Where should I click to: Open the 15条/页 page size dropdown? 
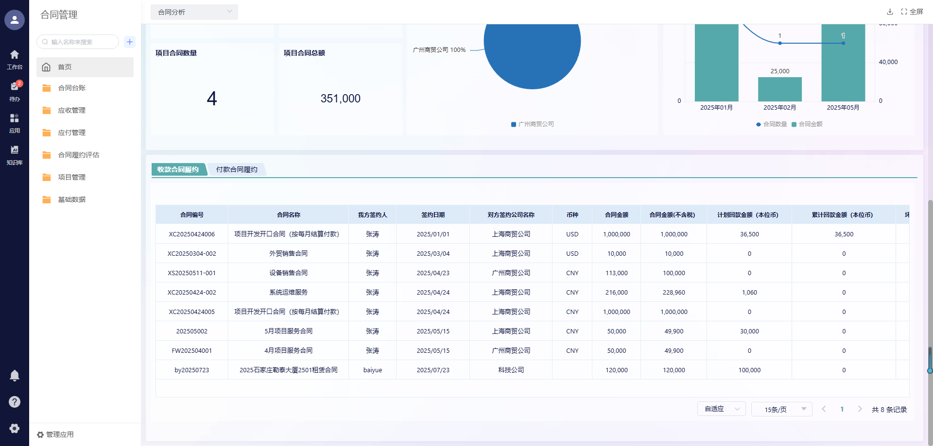point(781,409)
